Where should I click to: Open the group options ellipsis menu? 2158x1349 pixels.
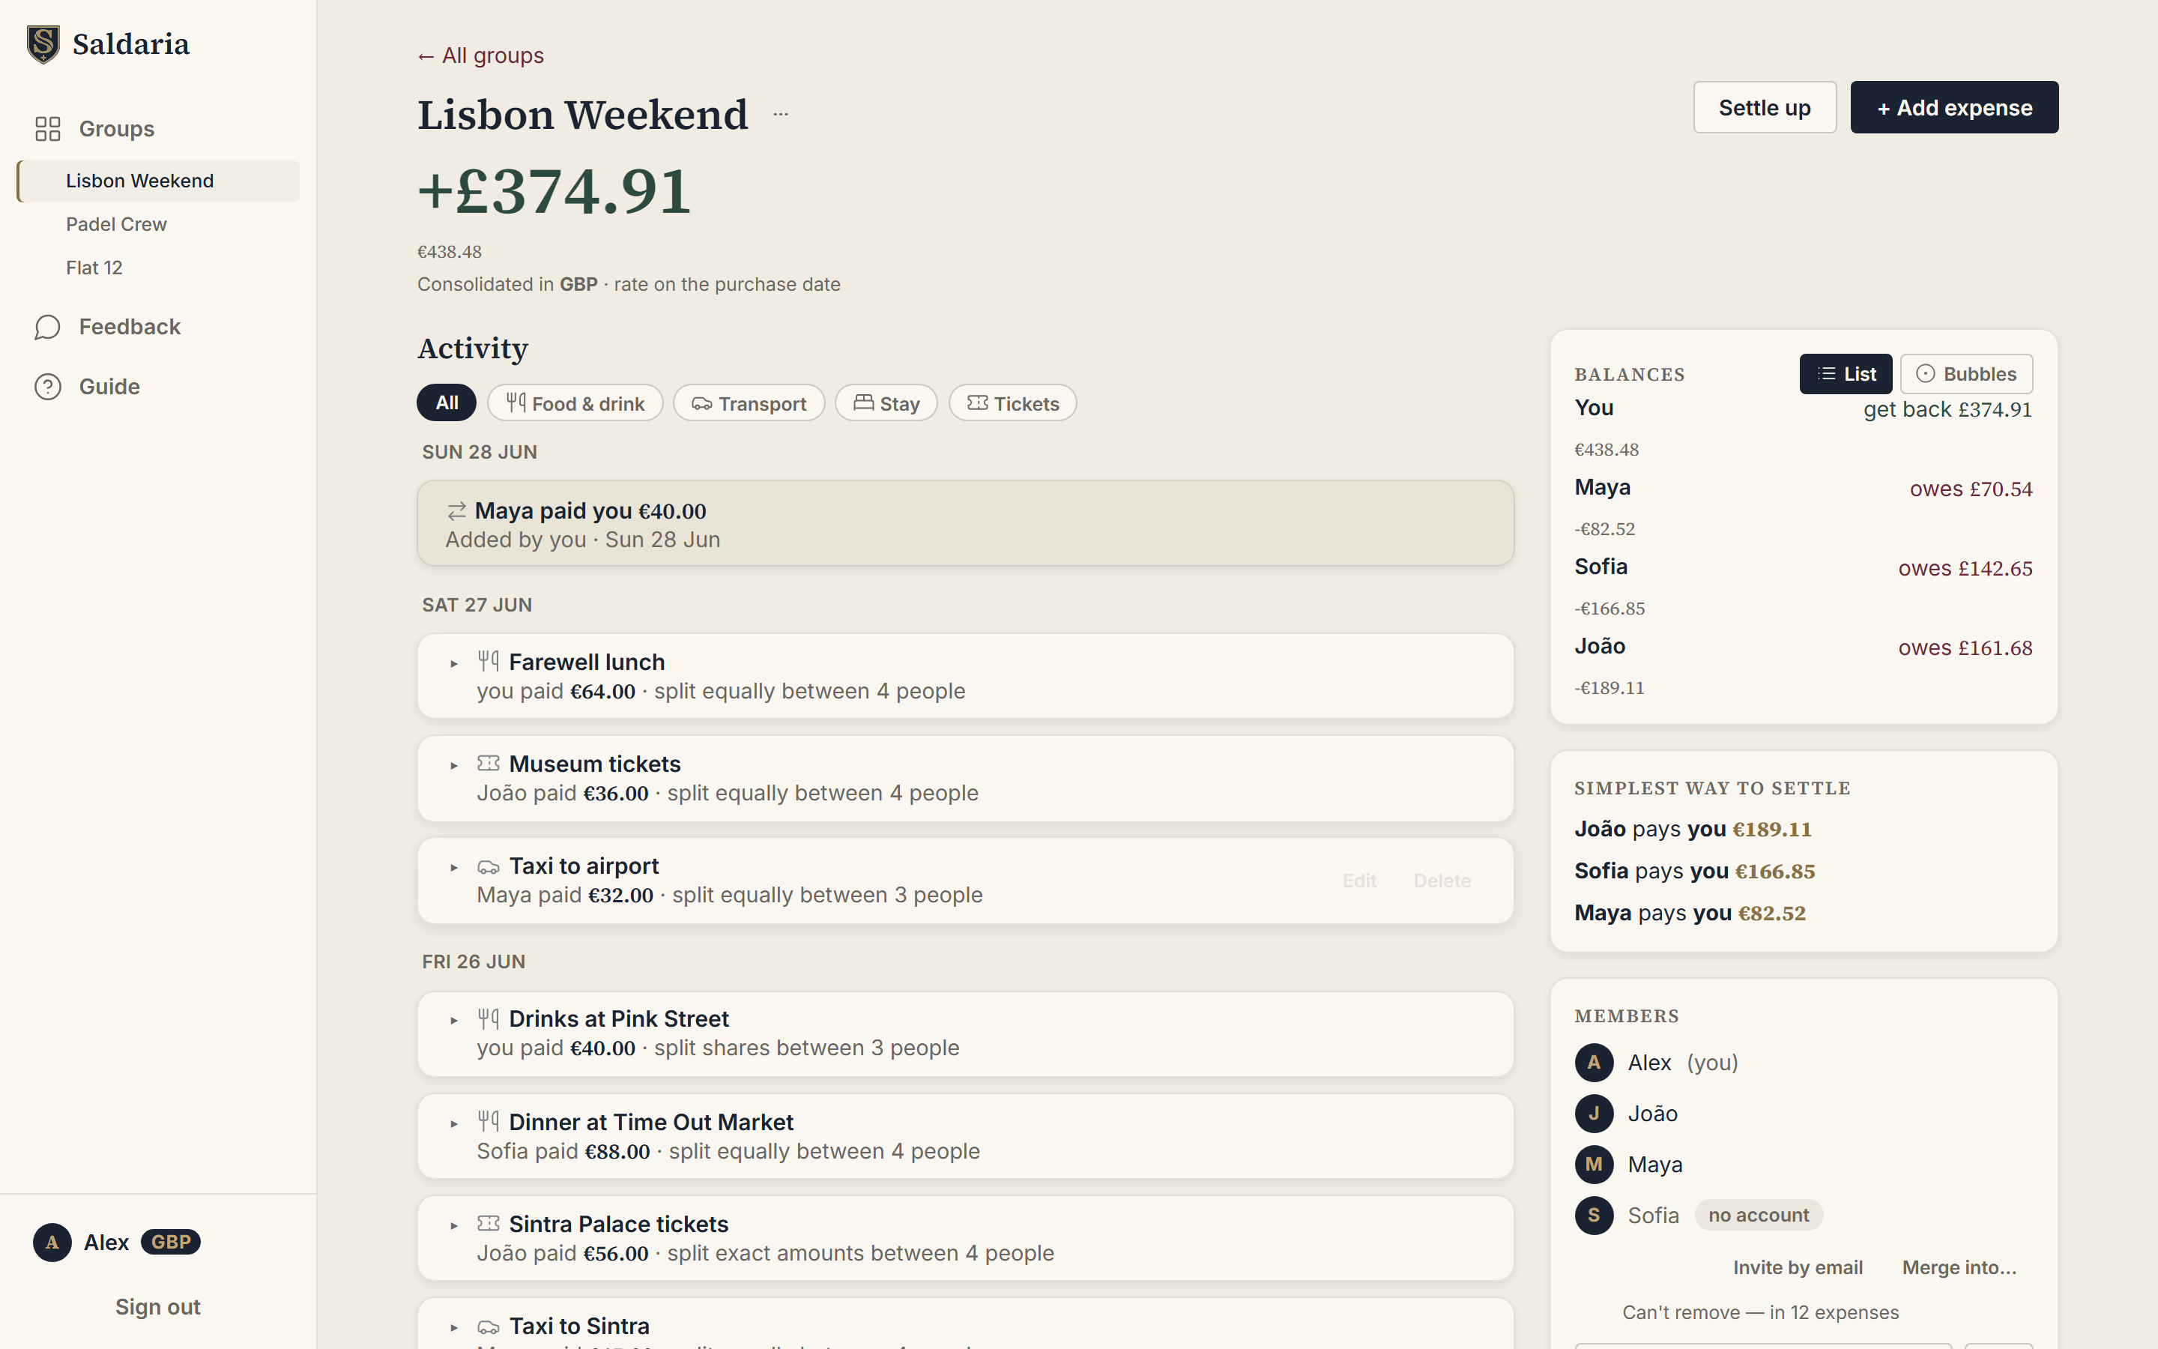[x=782, y=114]
